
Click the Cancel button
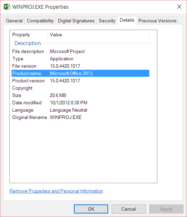click(129, 209)
